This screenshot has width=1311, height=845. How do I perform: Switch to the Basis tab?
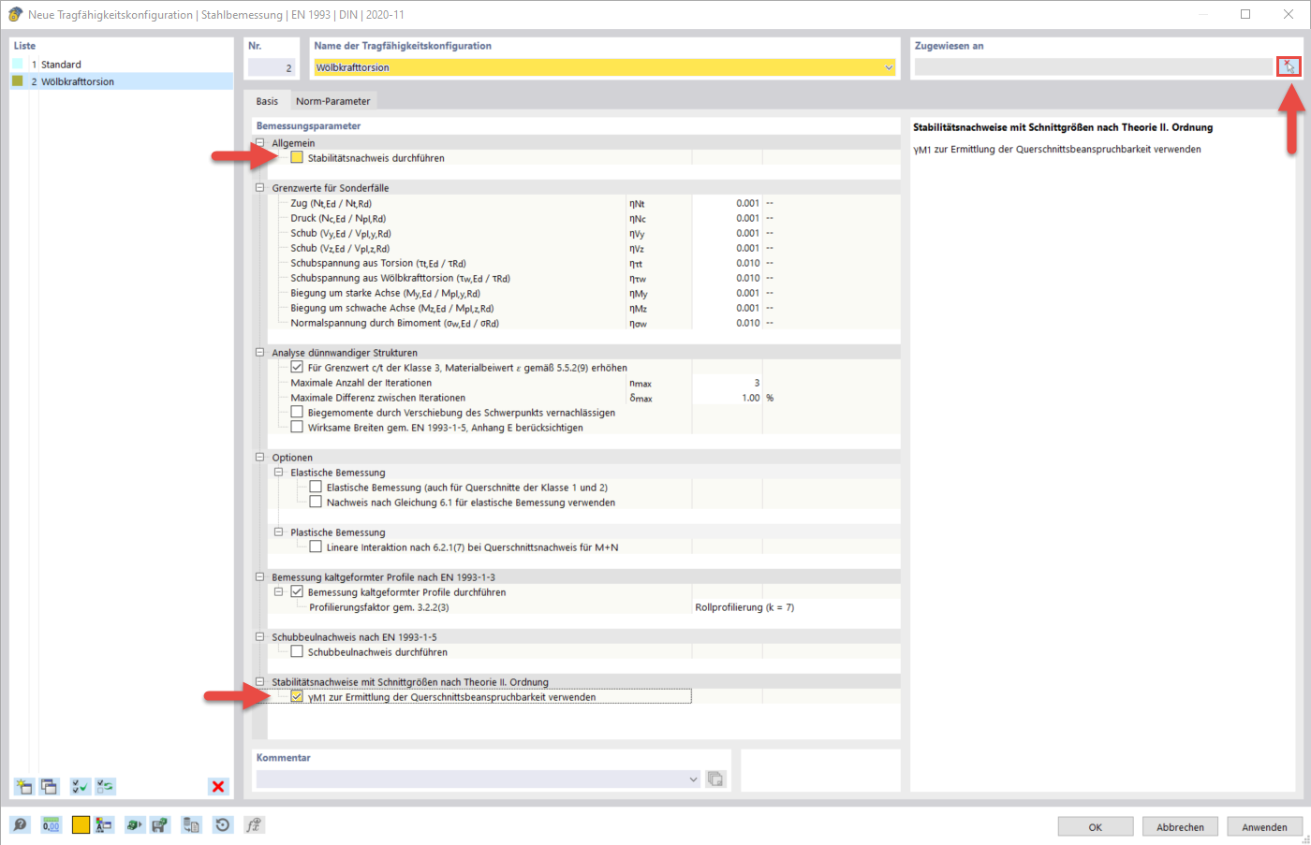point(267,101)
